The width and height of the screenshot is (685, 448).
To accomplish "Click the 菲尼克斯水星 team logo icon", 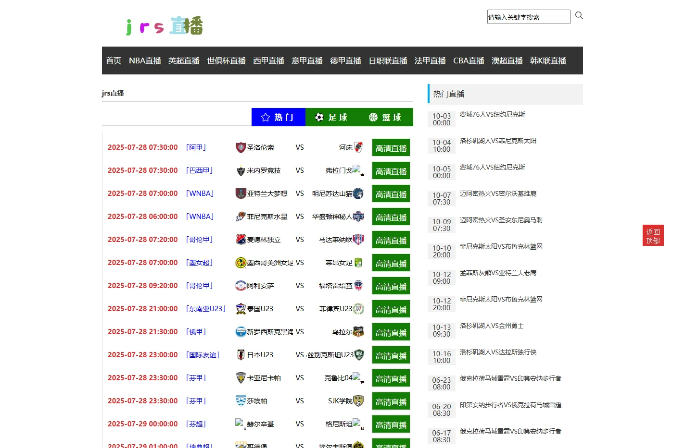I will (241, 217).
